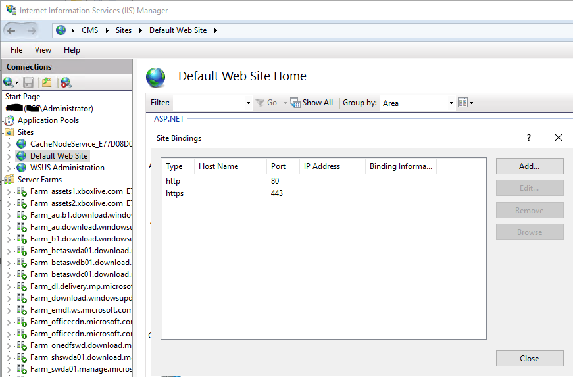
Task: Click the Save icon in Connections toolbar
Action: [x=28, y=82]
